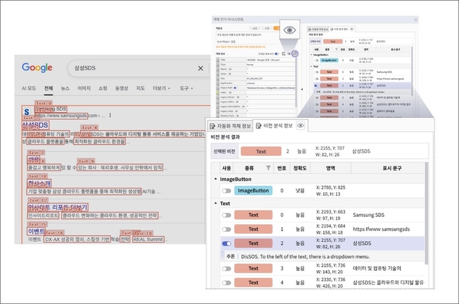
Task: Switch to the 쇼핑 Google tab
Action: [x=103, y=88]
